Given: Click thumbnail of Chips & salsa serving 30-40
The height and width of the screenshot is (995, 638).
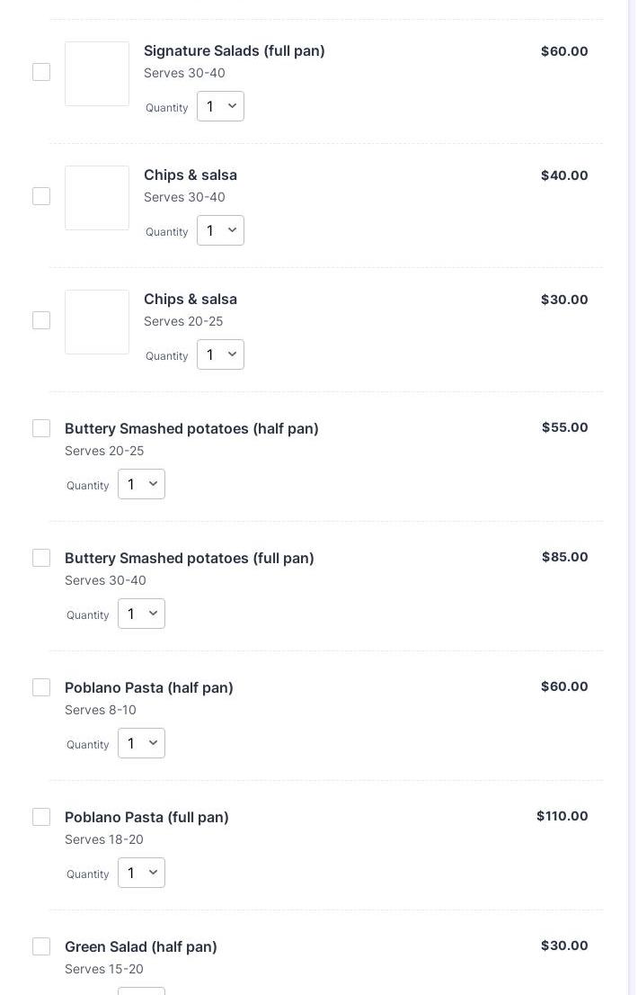Looking at the screenshot, I should (97, 198).
